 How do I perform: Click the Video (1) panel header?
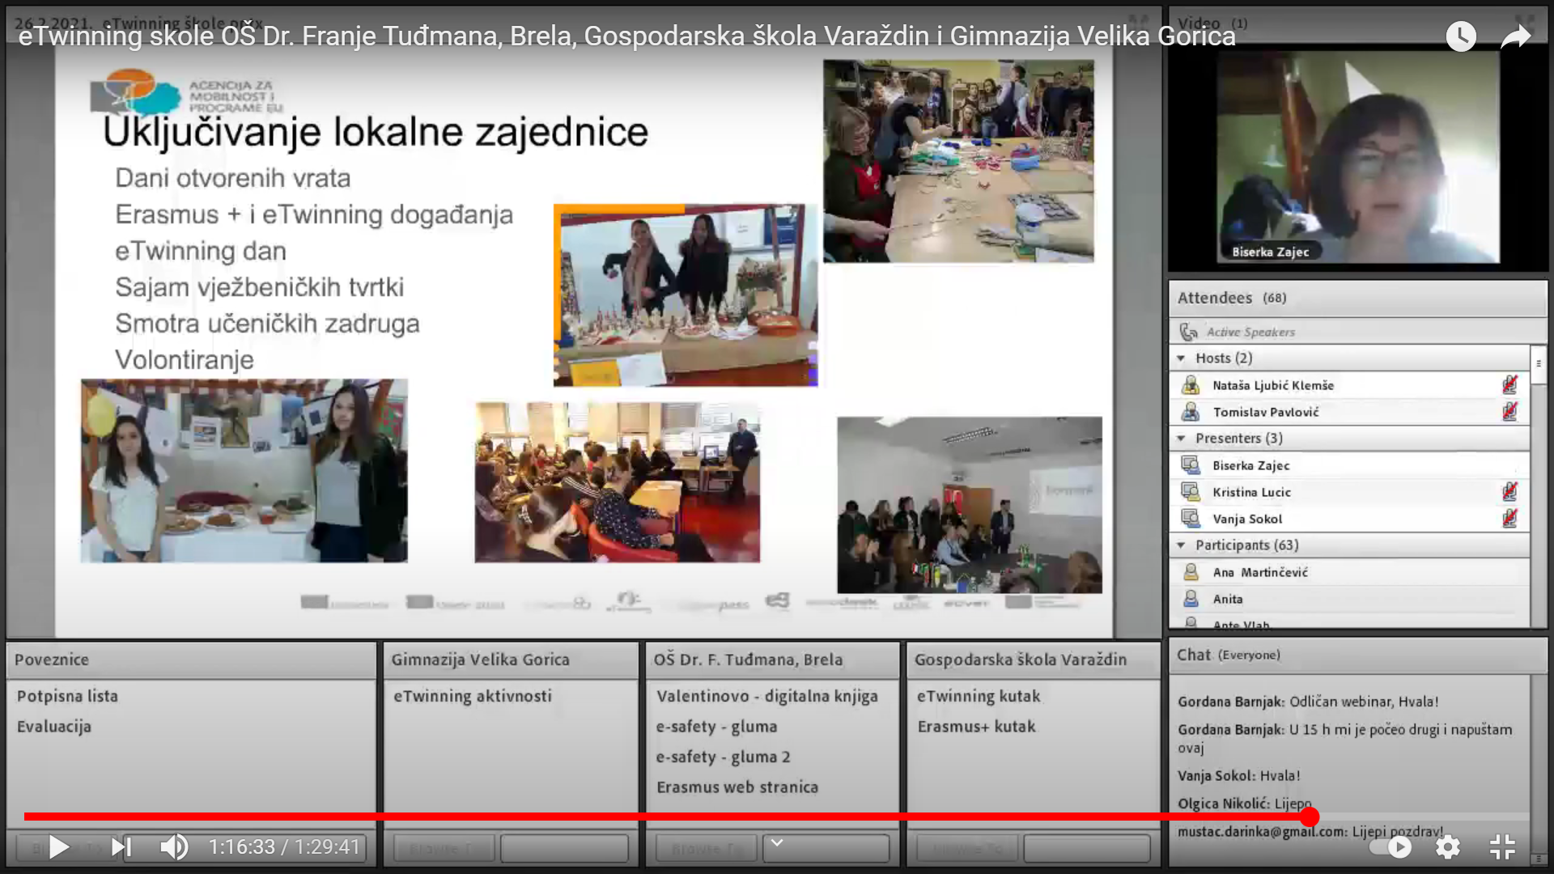[1358, 23]
